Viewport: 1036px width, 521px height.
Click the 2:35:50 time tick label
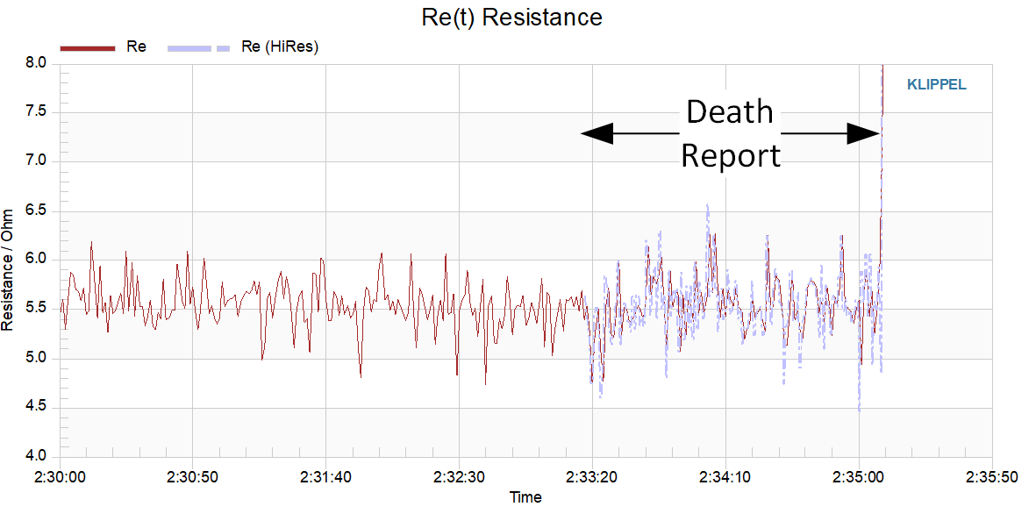[992, 476]
